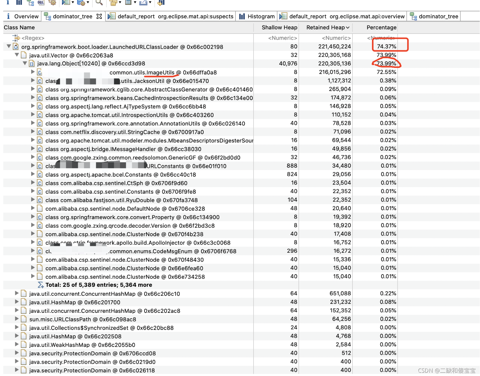Click the Object[10240] array icon
The image size is (480, 376).
tap(32, 63)
